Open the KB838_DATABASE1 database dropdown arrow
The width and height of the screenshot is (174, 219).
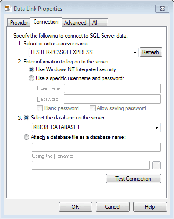click(x=156, y=128)
